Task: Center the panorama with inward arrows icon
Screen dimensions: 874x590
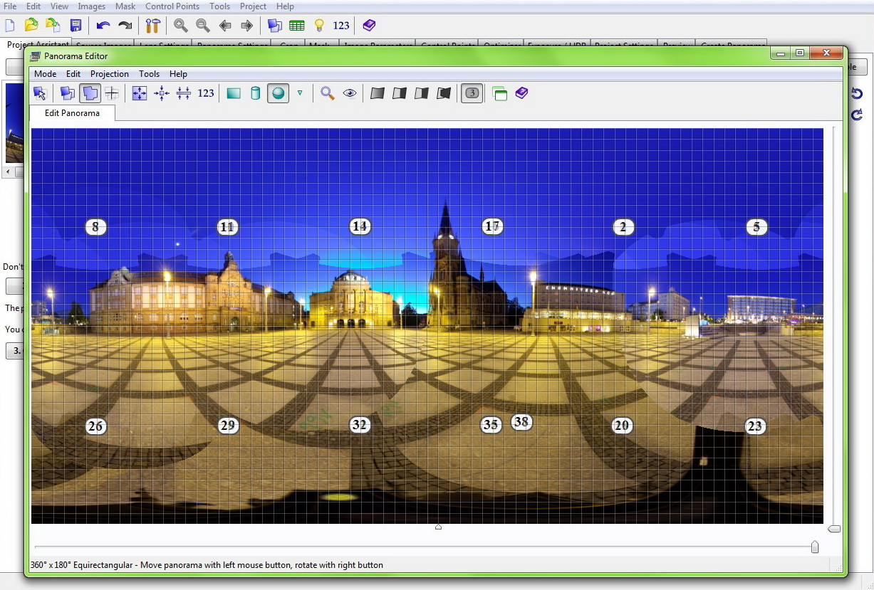Action: coord(162,93)
